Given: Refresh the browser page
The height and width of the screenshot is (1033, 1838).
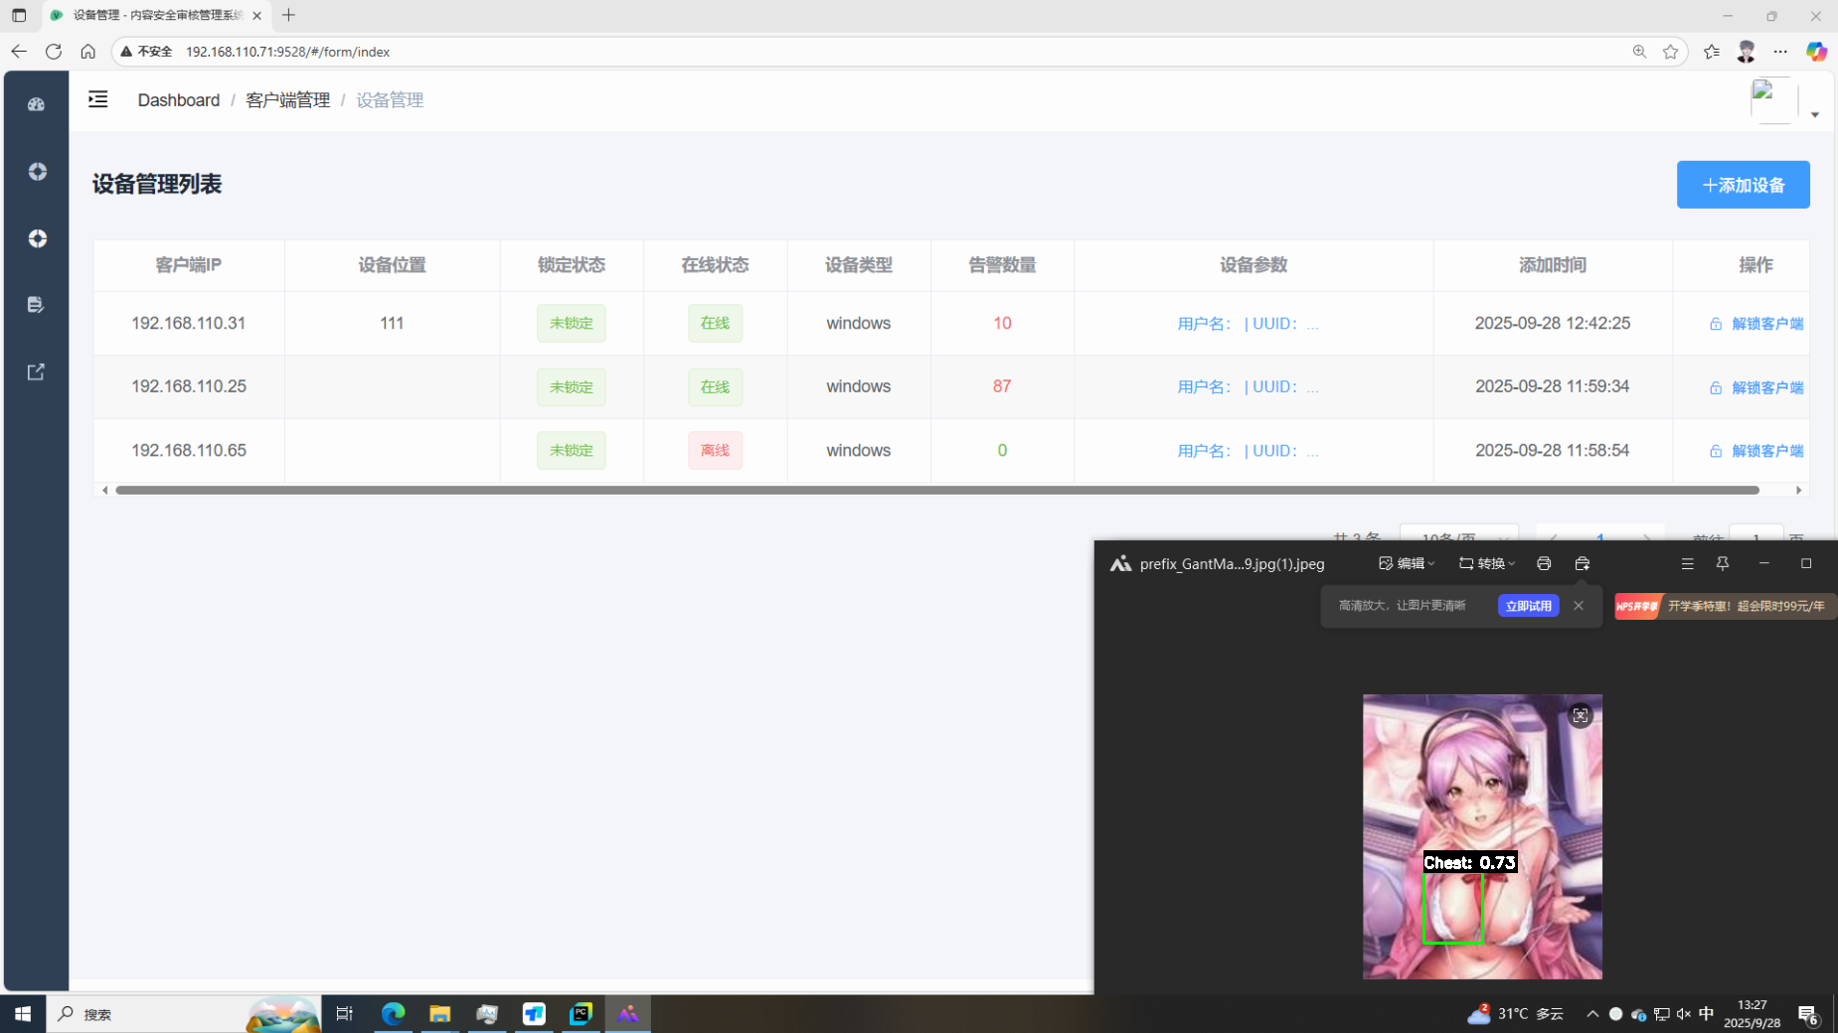Looking at the screenshot, I should pos(54,52).
